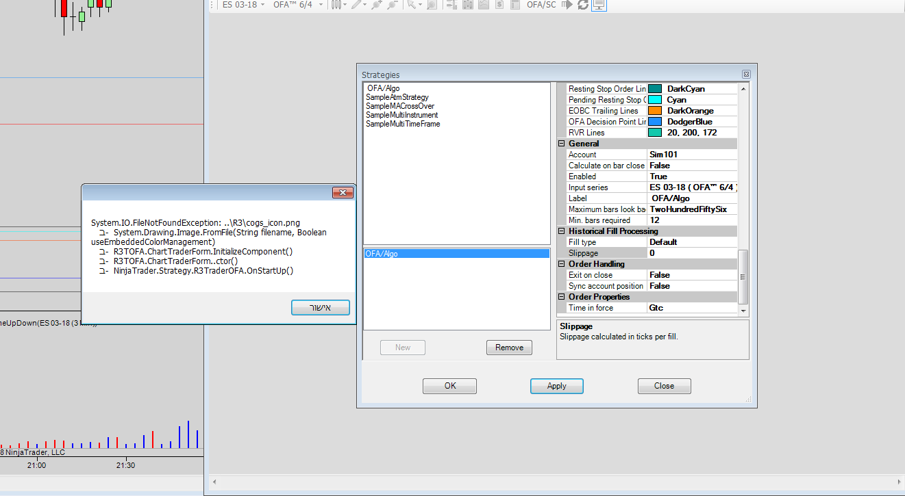
Task: Collapse the General property section
Action: point(562,144)
